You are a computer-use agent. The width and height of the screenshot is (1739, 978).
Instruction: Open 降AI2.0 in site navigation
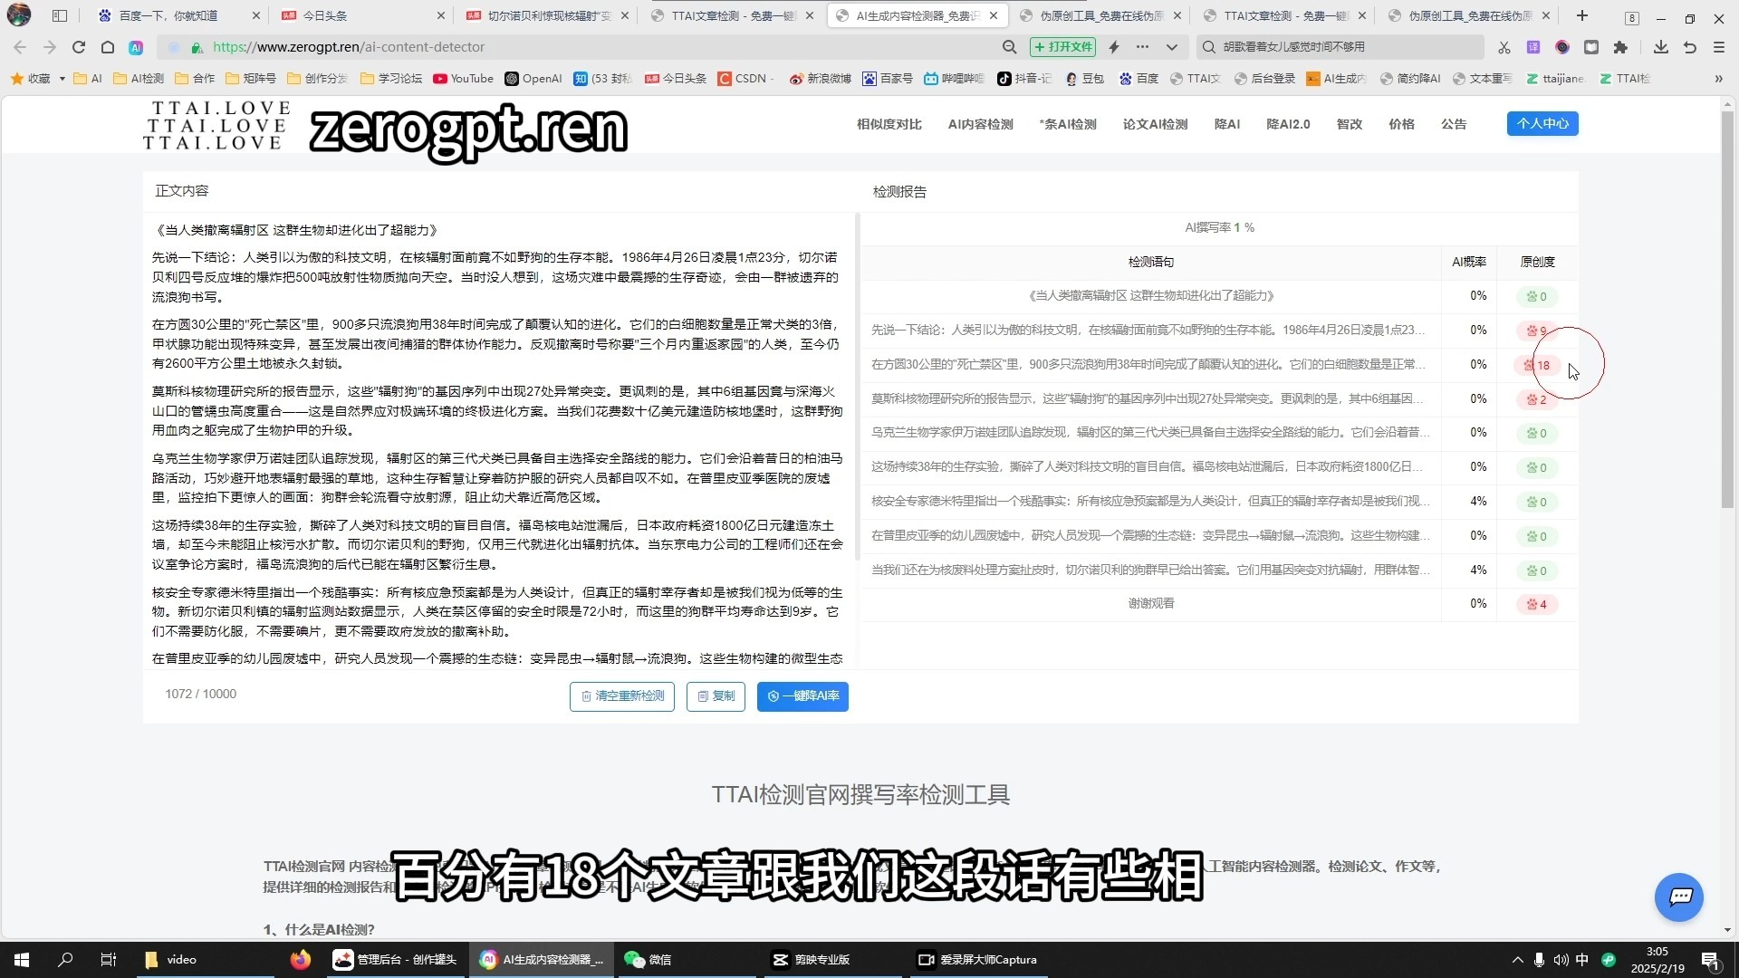pyautogui.click(x=1288, y=124)
